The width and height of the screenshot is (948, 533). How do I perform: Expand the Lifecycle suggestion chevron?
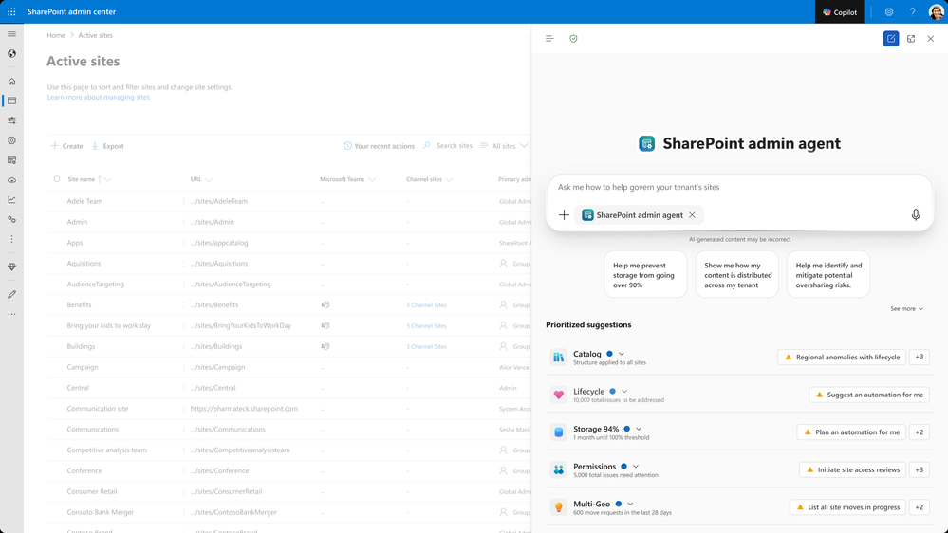coord(624,392)
